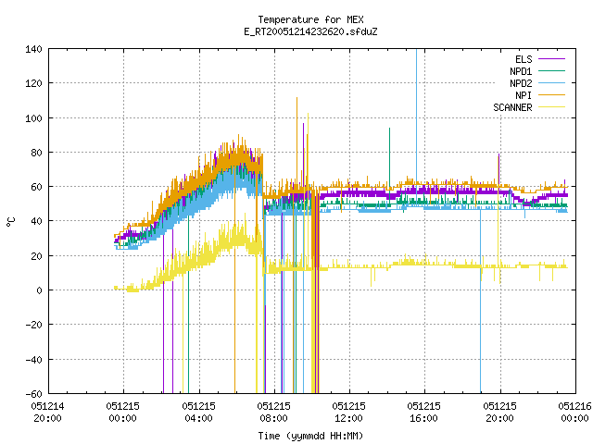
Task: Click the x-axis label 051215 08:00
Action: tap(273, 413)
